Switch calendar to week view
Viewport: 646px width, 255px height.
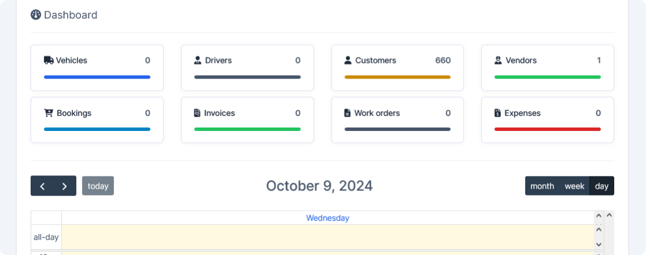click(x=574, y=186)
